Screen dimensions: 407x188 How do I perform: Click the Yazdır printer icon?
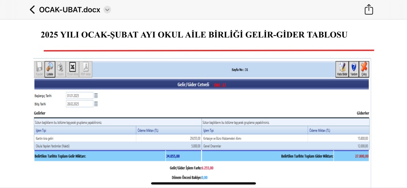click(x=60, y=69)
